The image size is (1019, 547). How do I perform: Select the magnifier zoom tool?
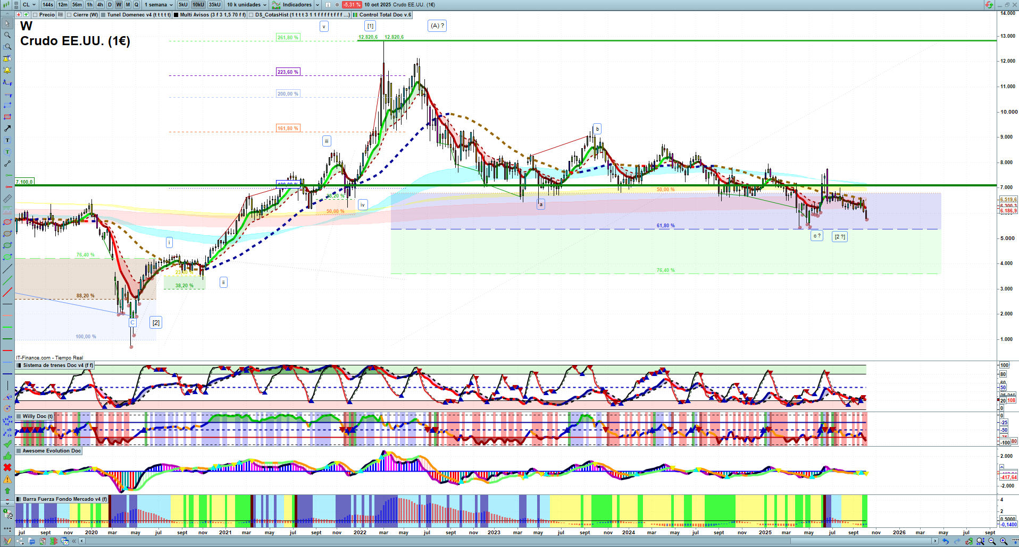7,35
